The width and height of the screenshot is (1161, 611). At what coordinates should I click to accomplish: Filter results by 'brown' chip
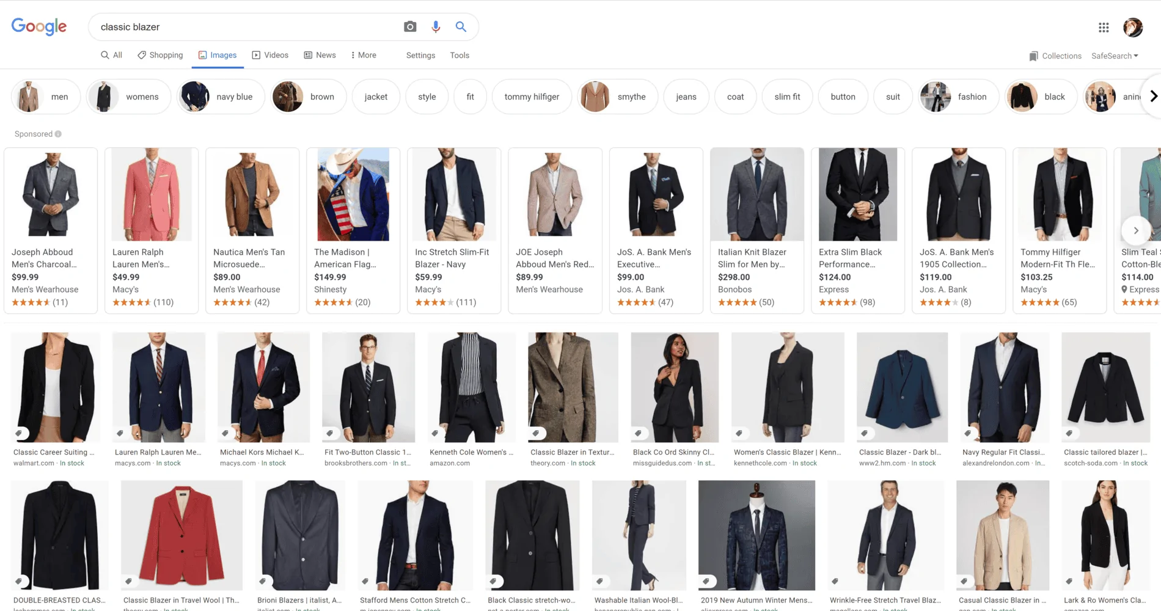[x=309, y=97]
